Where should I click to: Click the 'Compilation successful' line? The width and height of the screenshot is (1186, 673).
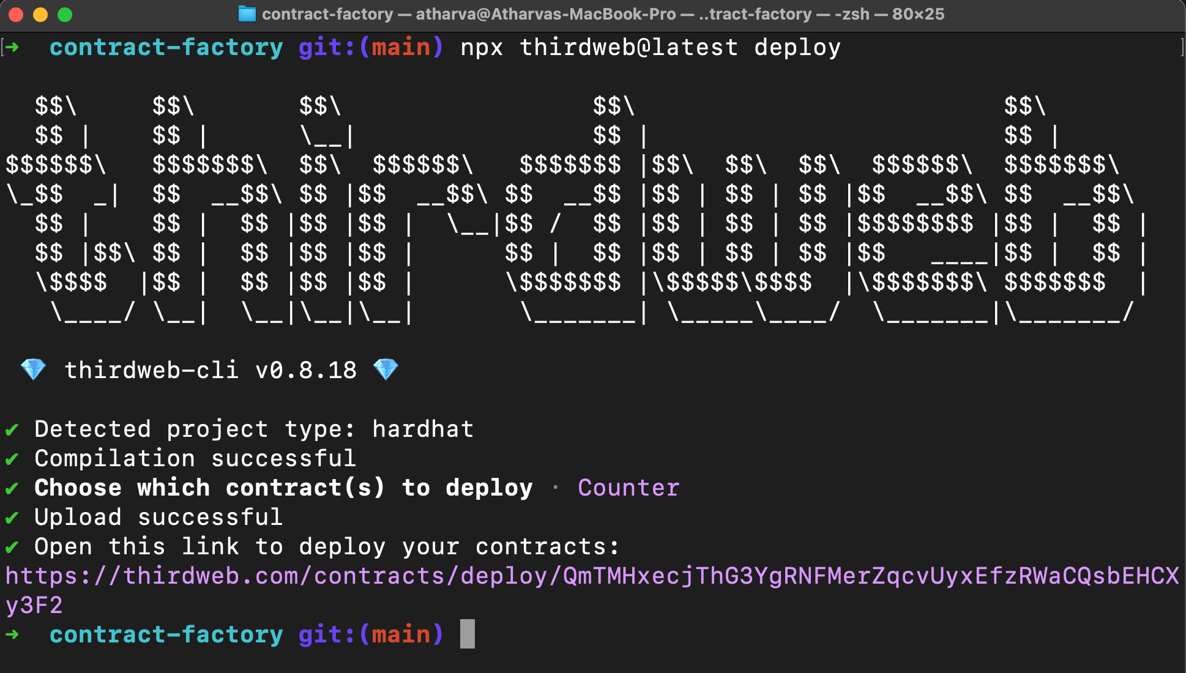coord(195,458)
